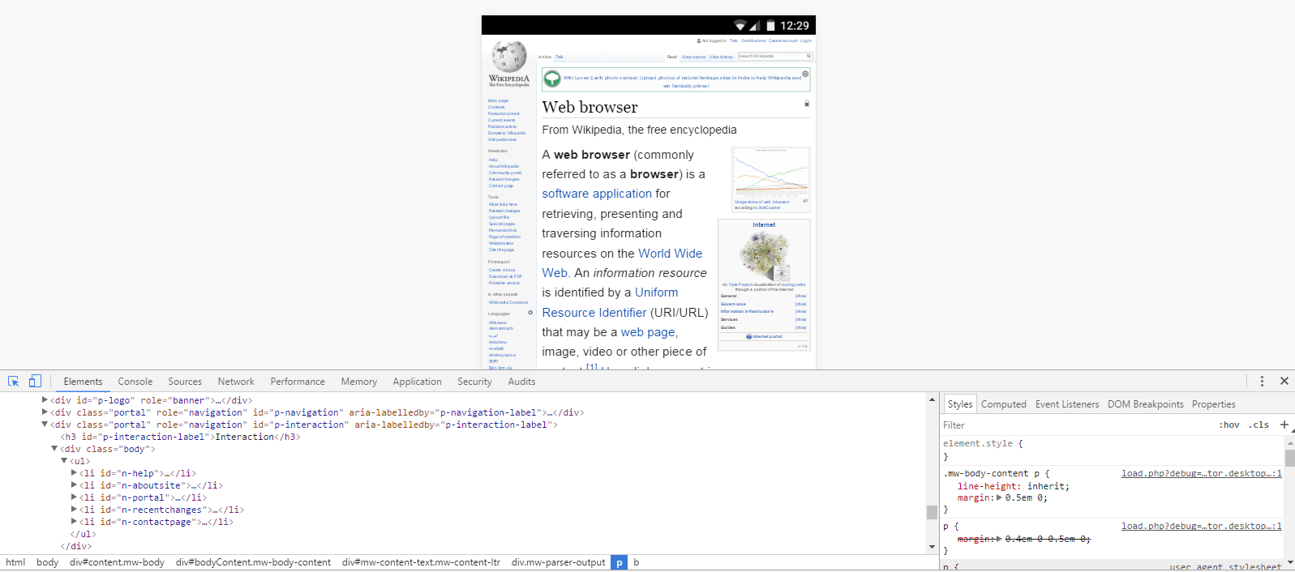
Task: Select 'div.mw-parser-output' in the breadcrumb
Action: (558, 562)
